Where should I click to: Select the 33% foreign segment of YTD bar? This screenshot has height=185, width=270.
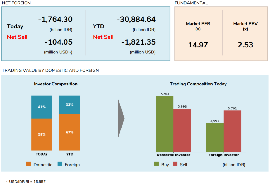click(70, 105)
